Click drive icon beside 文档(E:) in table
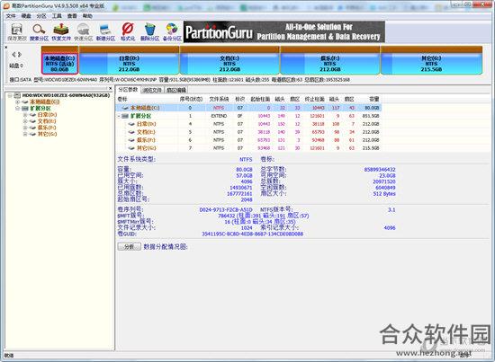The width and height of the screenshot is (495, 362). click(x=131, y=132)
